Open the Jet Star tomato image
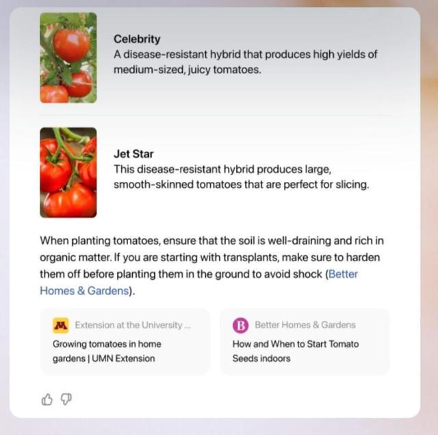This screenshot has height=435, width=438. (68, 172)
